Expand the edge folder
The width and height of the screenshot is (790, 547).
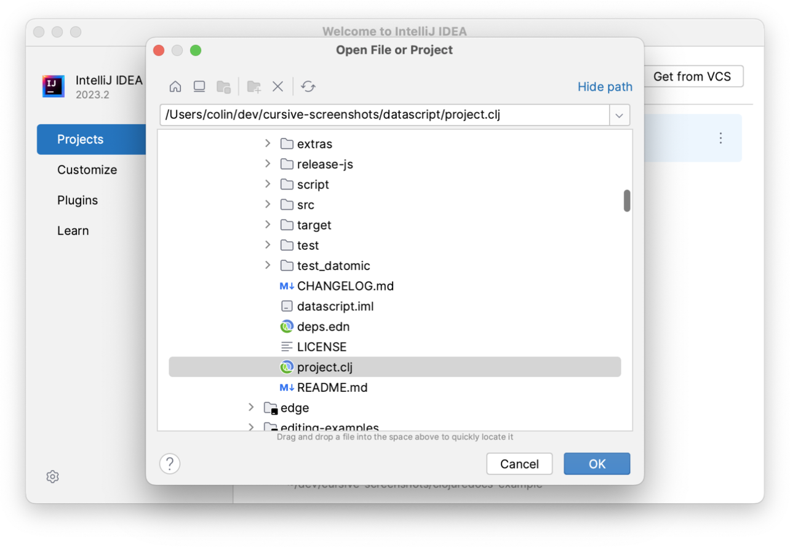coord(251,407)
